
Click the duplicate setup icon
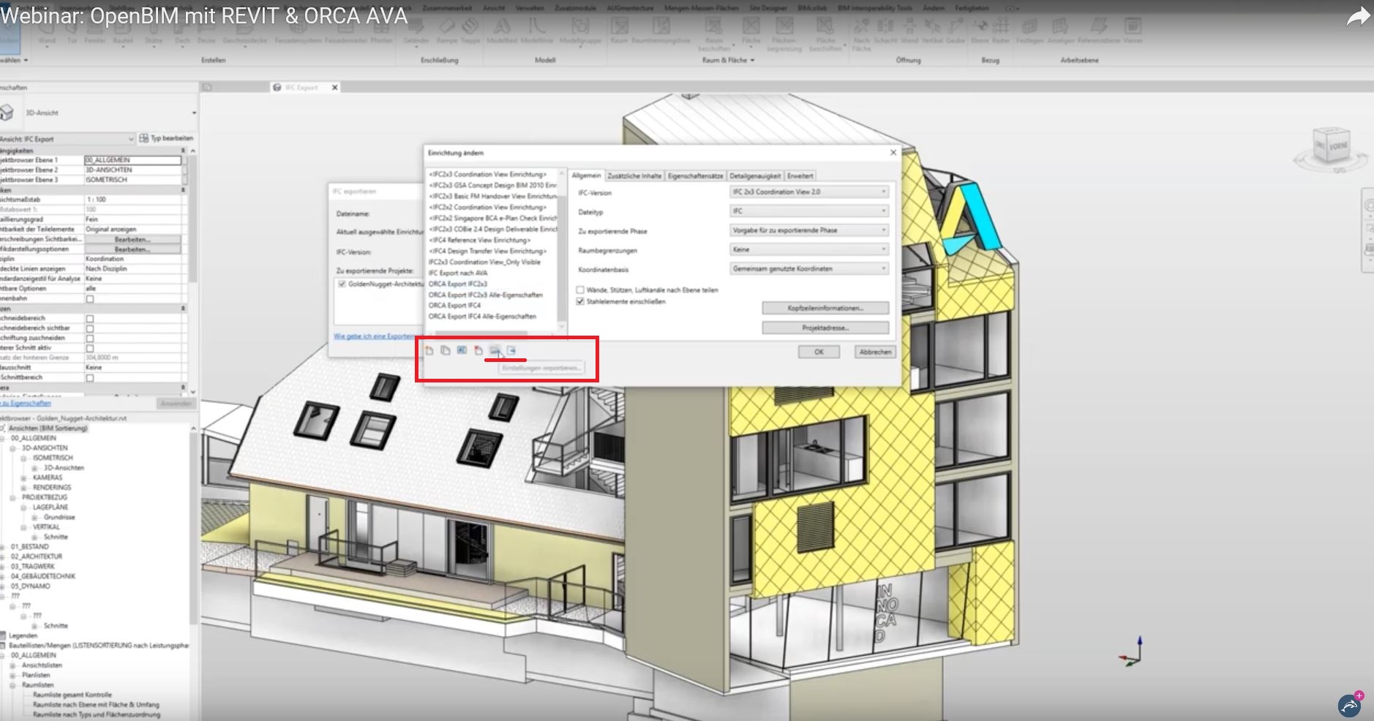(x=446, y=351)
